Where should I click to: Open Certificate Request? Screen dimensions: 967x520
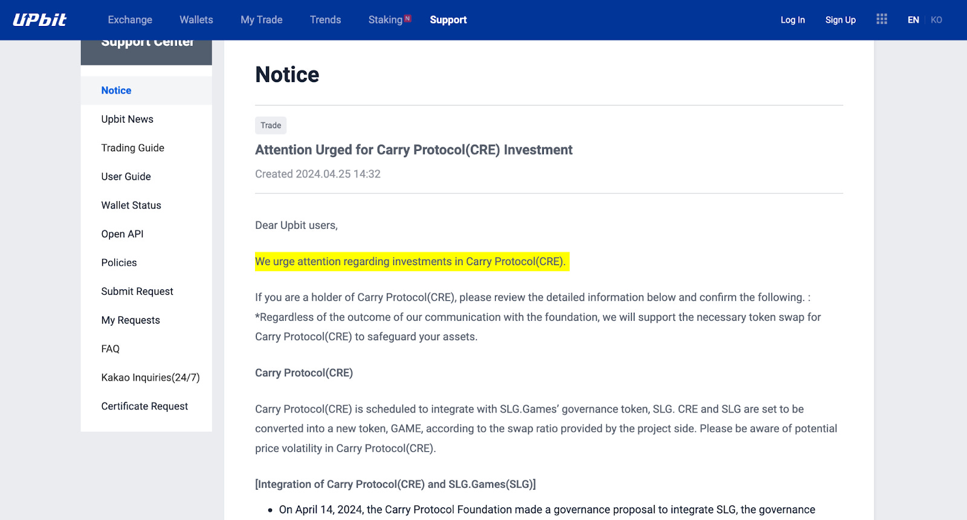click(x=144, y=406)
